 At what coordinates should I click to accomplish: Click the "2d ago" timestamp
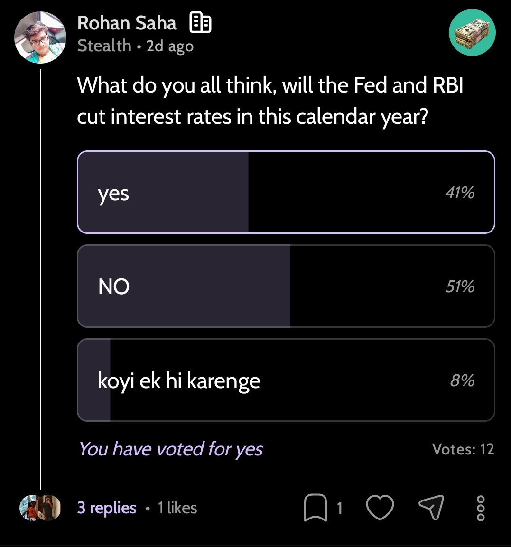tap(170, 46)
